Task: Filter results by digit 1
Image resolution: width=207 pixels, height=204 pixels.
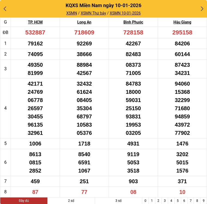Action: pyautogui.click(x=152, y=201)
